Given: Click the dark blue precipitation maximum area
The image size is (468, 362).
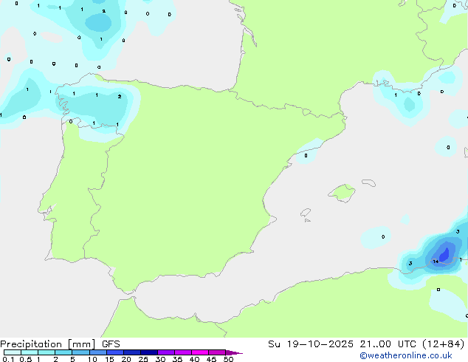Looking at the screenshot, I should pos(444,255).
